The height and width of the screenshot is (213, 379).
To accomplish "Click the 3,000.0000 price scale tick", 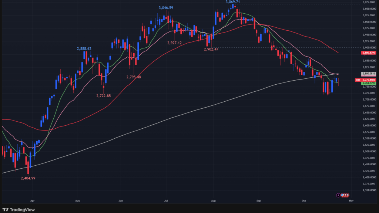I will [x=369, y=22].
